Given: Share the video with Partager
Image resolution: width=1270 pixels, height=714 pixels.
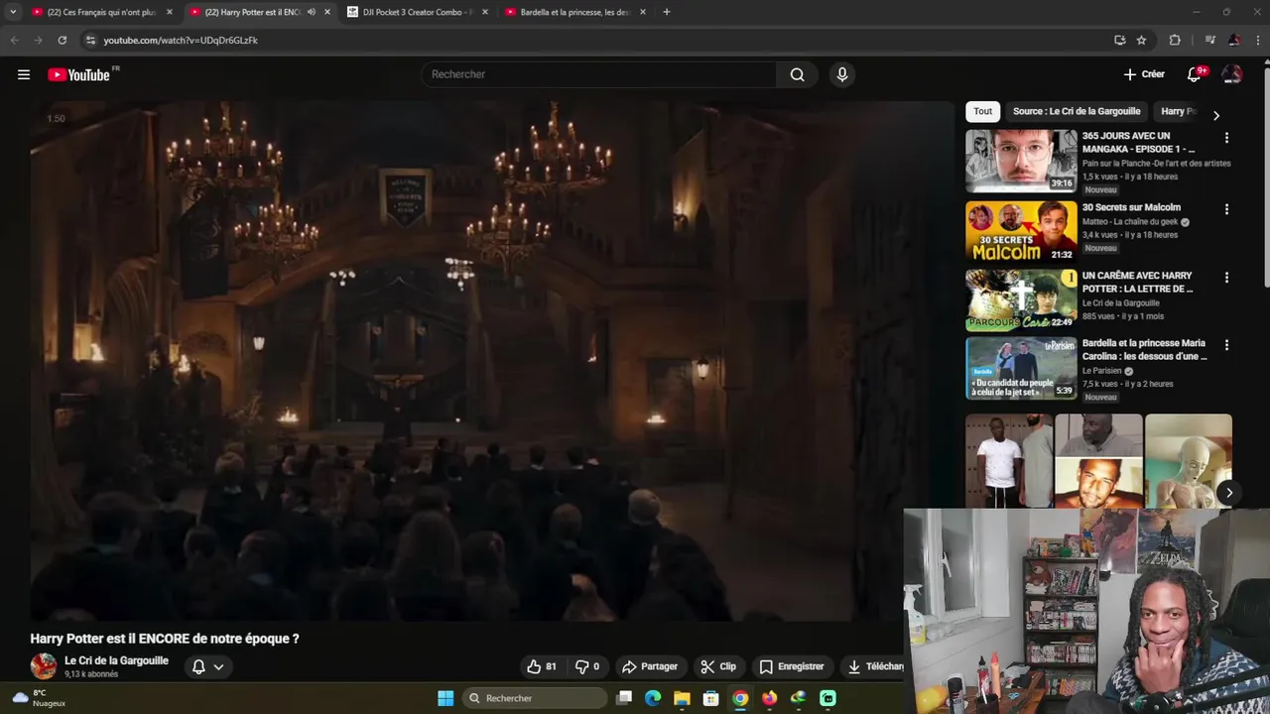Looking at the screenshot, I should pyautogui.click(x=649, y=666).
